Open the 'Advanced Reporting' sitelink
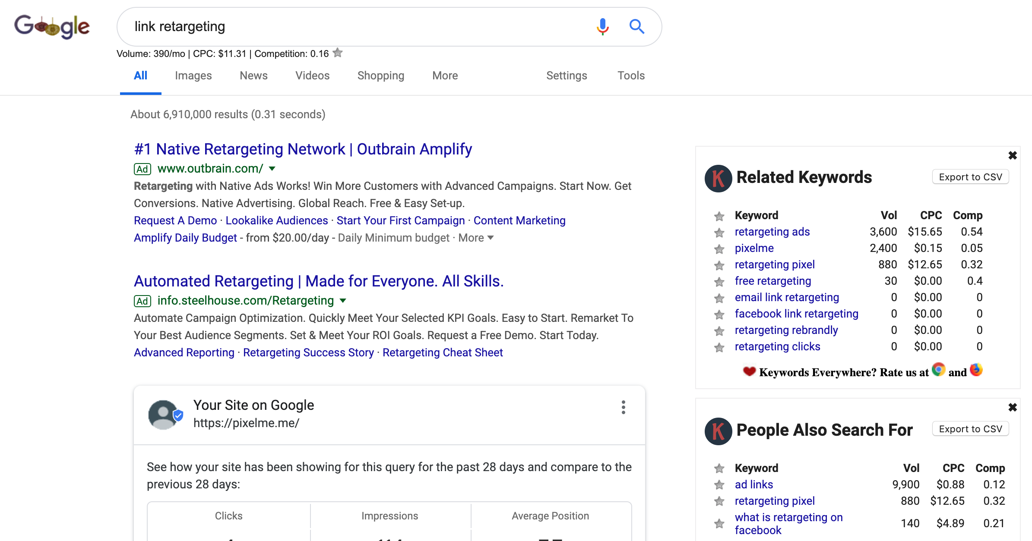This screenshot has height=541, width=1032. coord(184,352)
